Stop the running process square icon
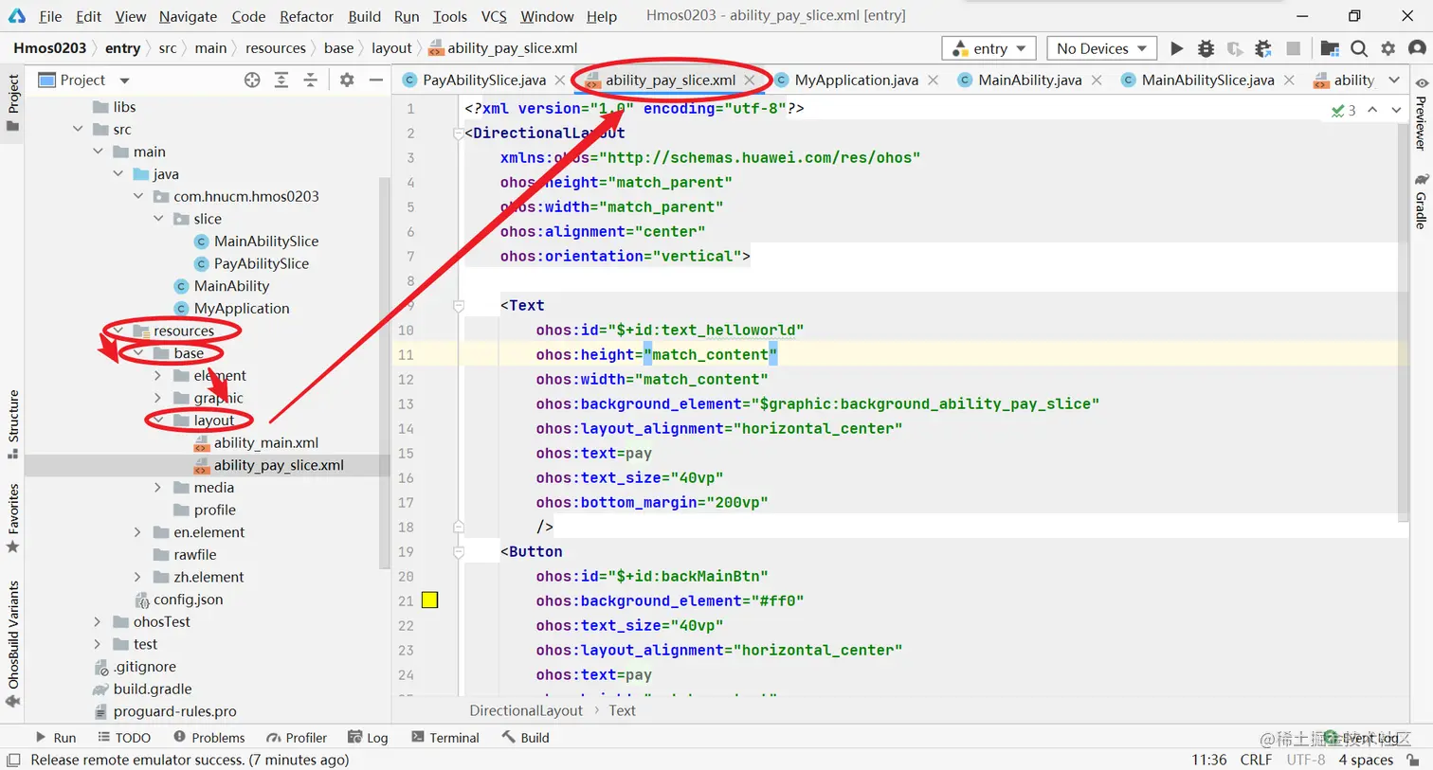The image size is (1433, 770). click(1293, 48)
